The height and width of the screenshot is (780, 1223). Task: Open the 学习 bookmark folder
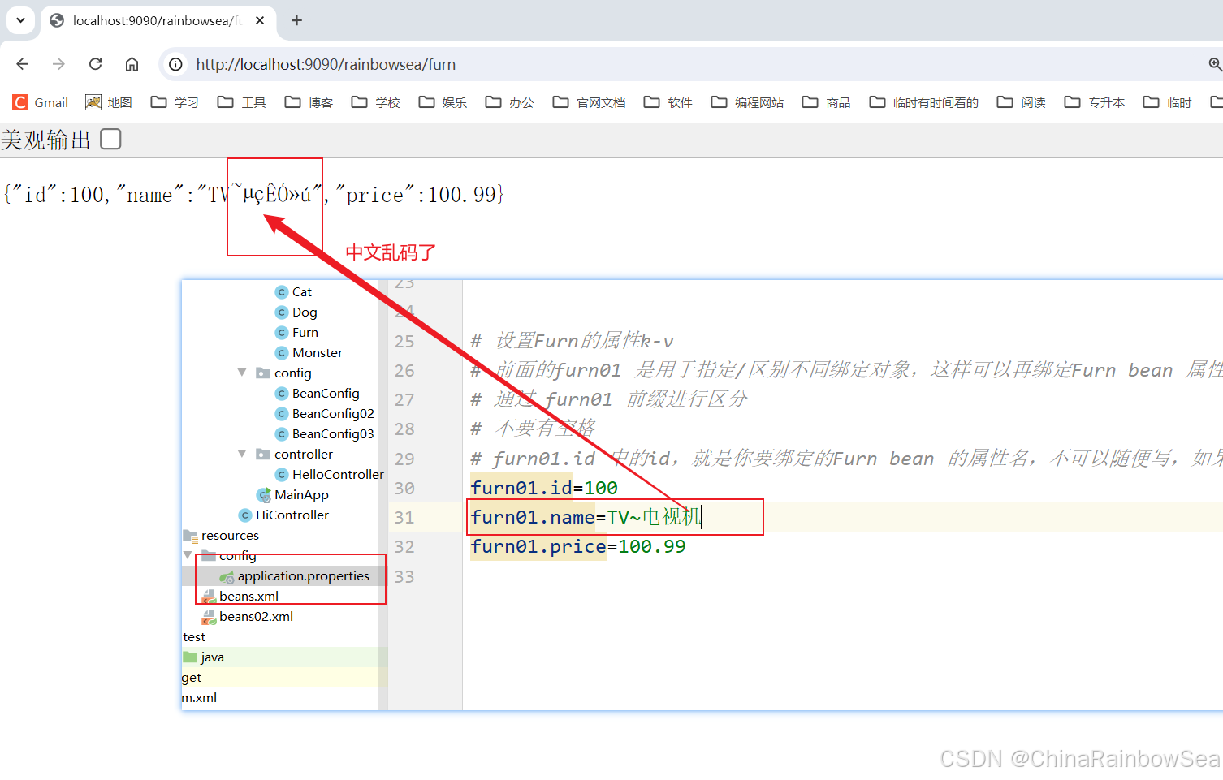[175, 102]
